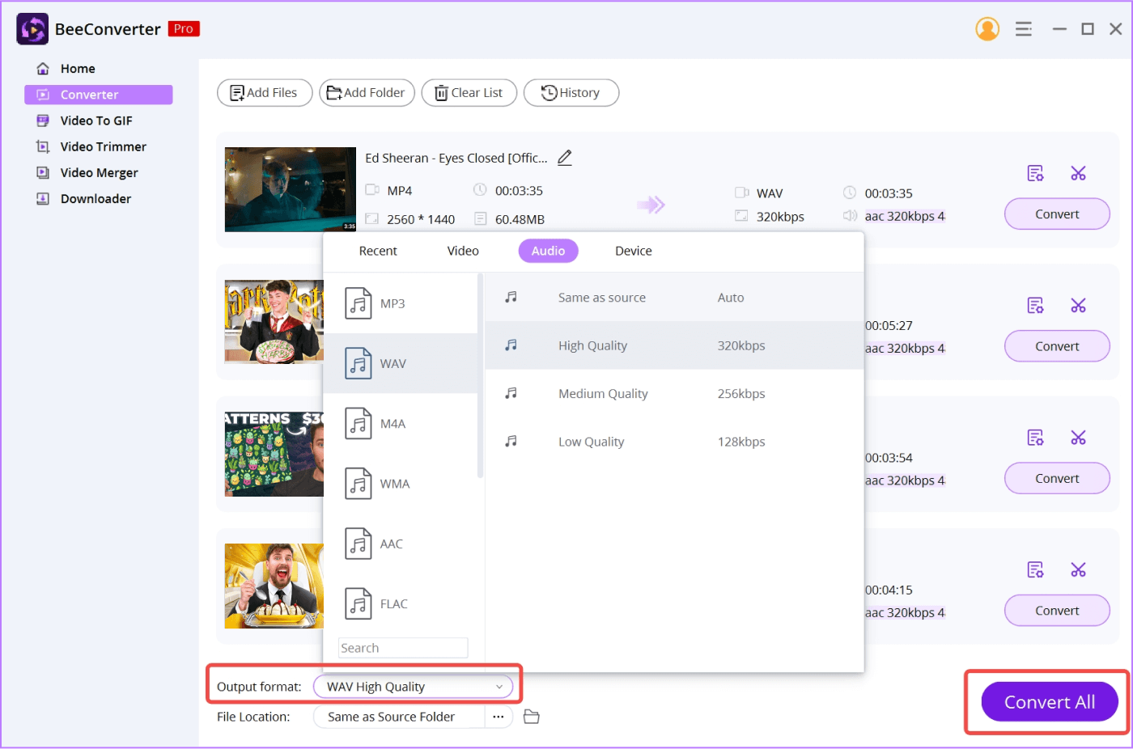The height and width of the screenshot is (749, 1133).
Task: Open Video Merger tool
Action: [99, 172]
